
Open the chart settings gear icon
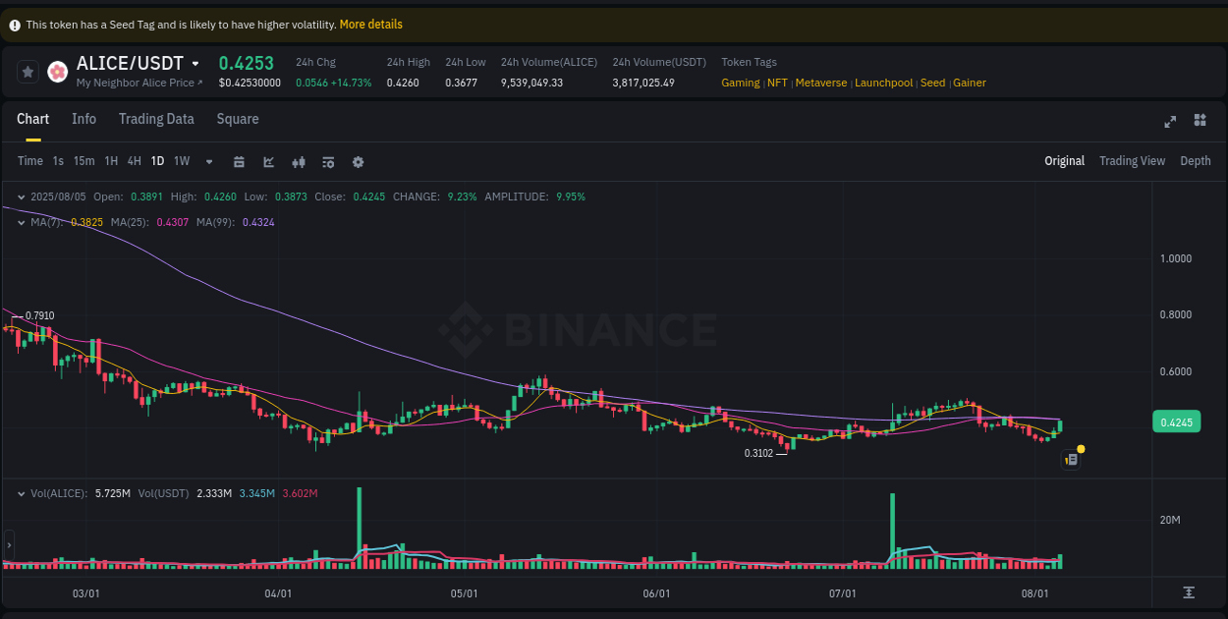click(x=358, y=161)
